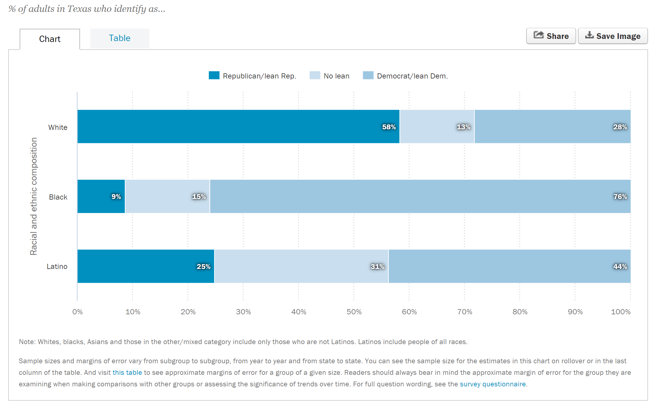Click White Republican 58% bar segment
Screen dimensions: 659x408
[x=238, y=127]
